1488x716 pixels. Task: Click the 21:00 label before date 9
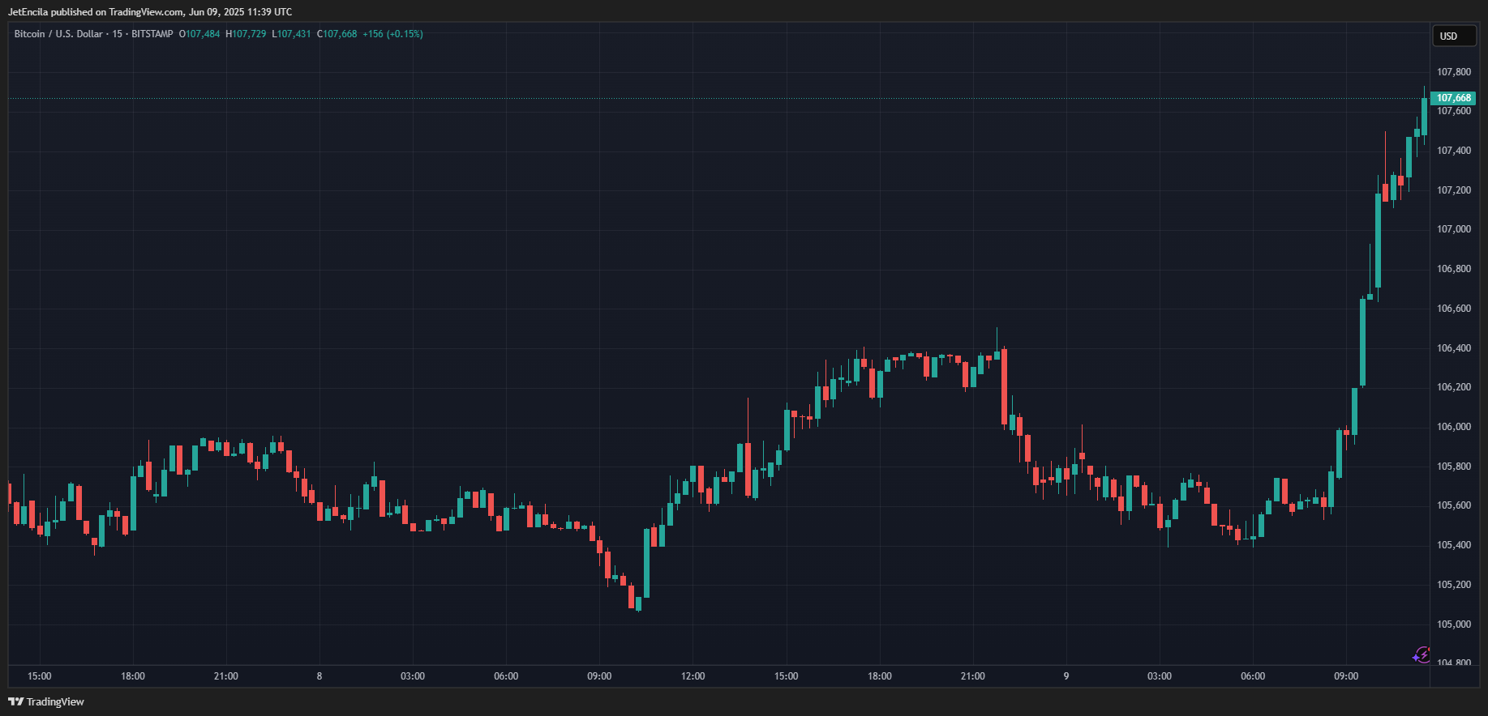tap(972, 676)
